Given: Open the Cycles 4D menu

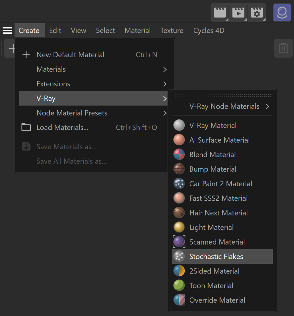Looking at the screenshot, I should pos(209,30).
